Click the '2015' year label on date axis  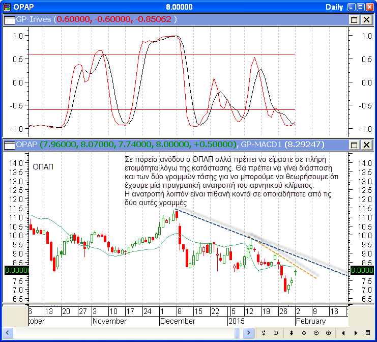tap(237, 321)
